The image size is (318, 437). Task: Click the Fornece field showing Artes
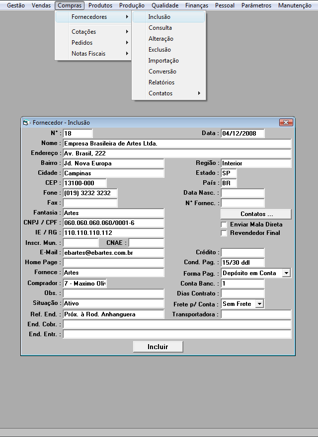(x=113, y=273)
